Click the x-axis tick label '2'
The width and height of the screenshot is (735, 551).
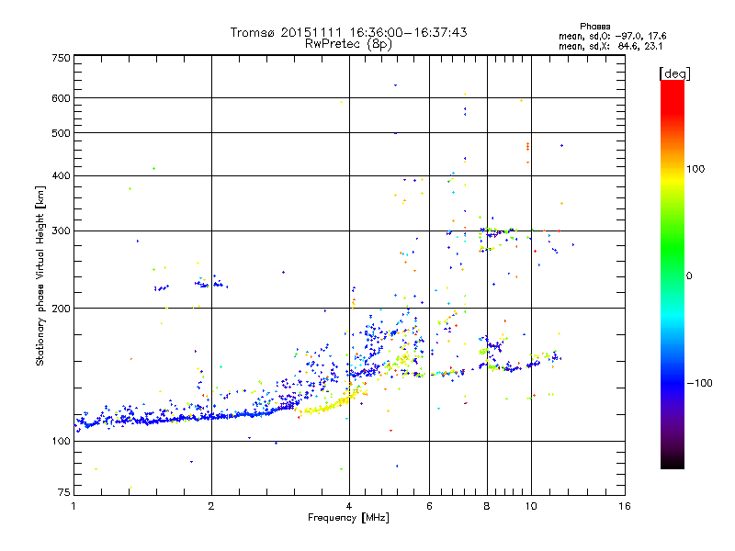211,506
